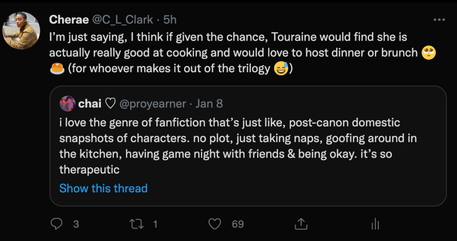Click the chai display name

coord(89,104)
